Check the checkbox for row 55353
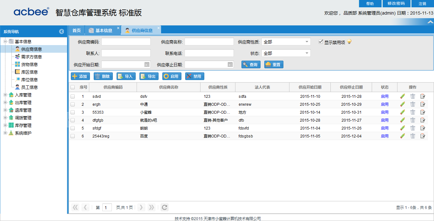The image size is (434, 221). click(72, 112)
